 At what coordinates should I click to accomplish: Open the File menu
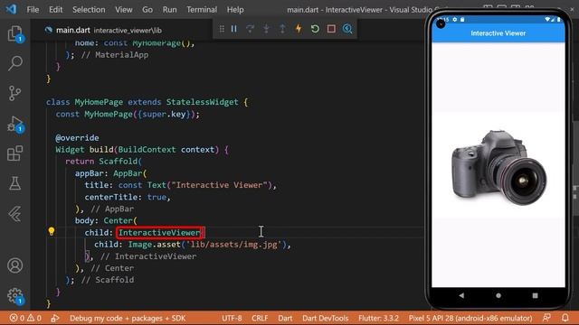pos(33,10)
